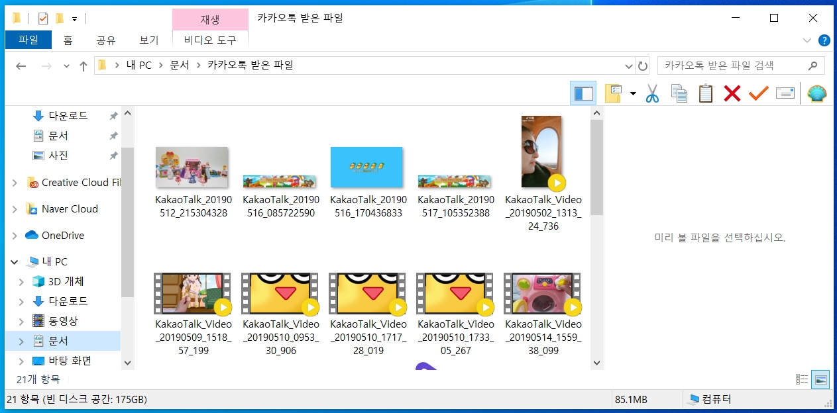Click navigation pane scroll down arrow
The image size is (837, 413).
coord(128,363)
